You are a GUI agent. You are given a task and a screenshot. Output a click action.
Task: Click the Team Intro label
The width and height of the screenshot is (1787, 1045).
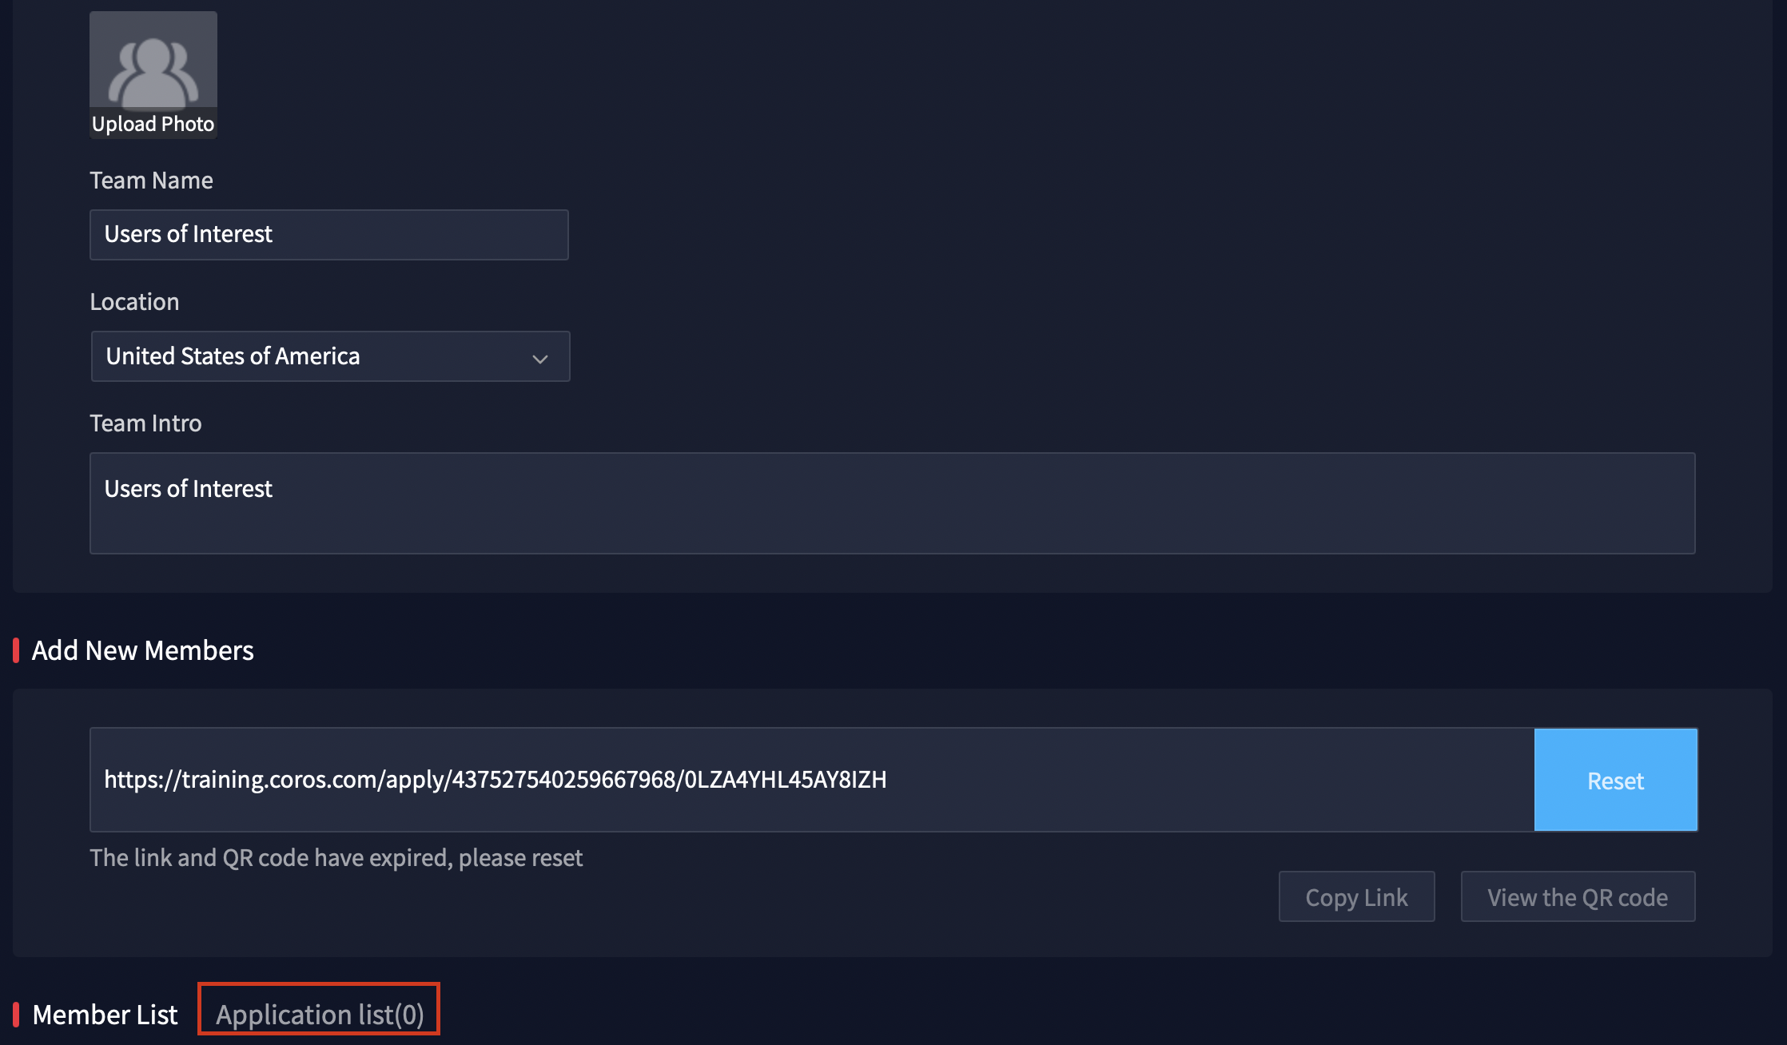pyautogui.click(x=145, y=423)
